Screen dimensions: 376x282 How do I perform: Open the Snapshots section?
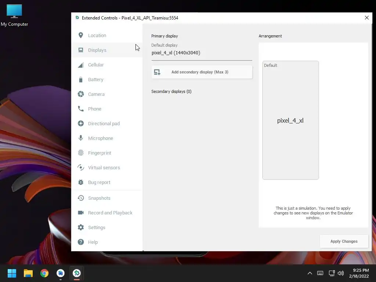pos(107,198)
